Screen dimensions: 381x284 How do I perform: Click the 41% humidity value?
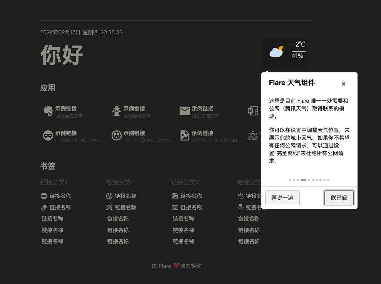click(x=297, y=56)
